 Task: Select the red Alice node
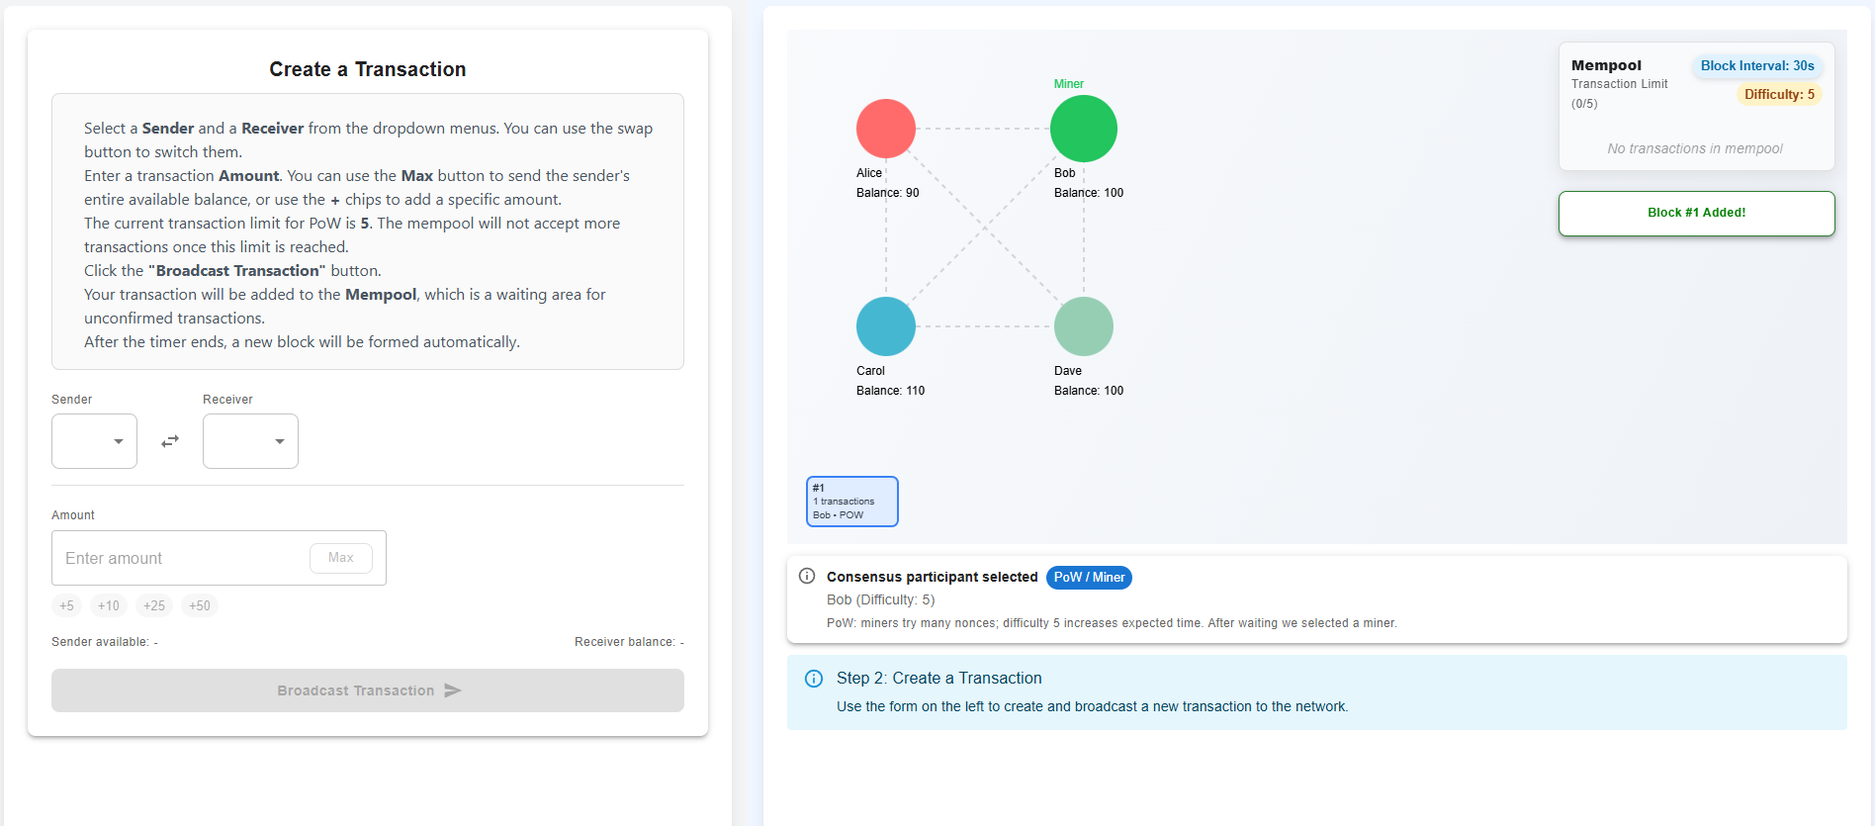[x=886, y=129]
